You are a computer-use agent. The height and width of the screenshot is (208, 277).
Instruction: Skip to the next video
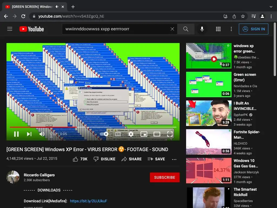[x=29, y=134]
